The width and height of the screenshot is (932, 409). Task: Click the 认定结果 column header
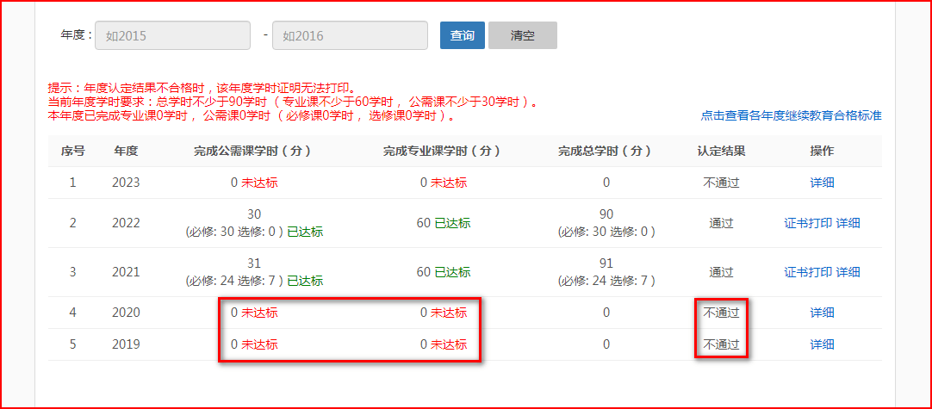[721, 151]
